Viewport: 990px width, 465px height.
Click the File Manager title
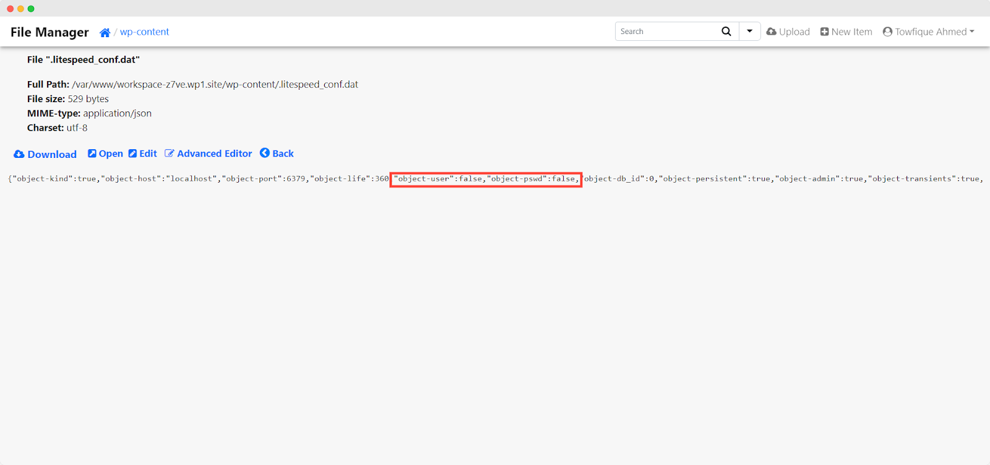tap(49, 32)
